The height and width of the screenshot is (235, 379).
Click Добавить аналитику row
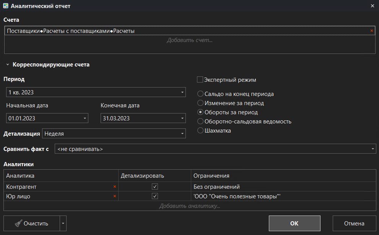tap(189, 206)
